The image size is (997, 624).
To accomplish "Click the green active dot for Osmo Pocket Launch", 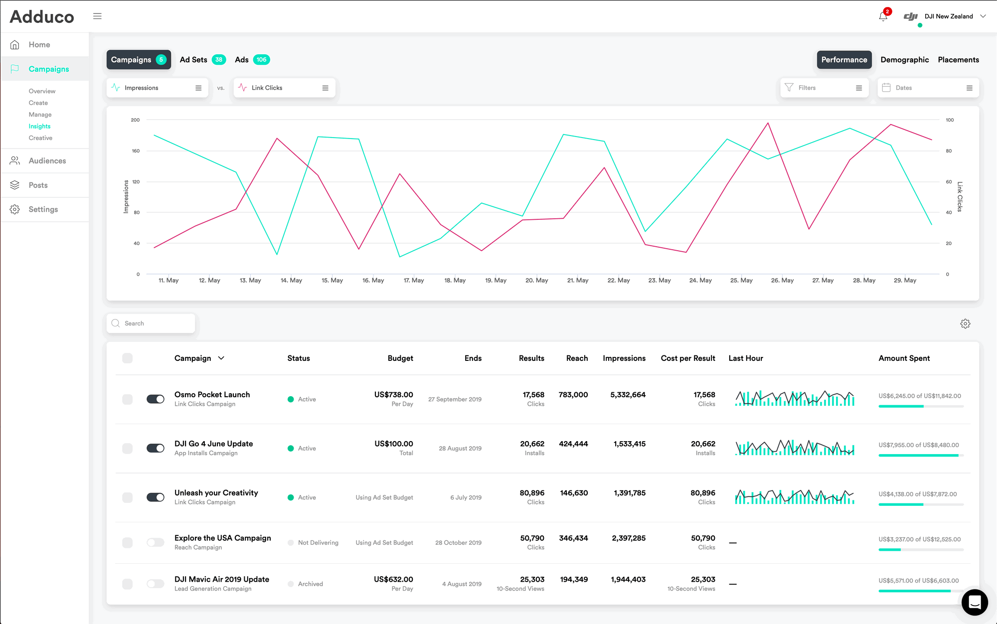I will tap(291, 399).
